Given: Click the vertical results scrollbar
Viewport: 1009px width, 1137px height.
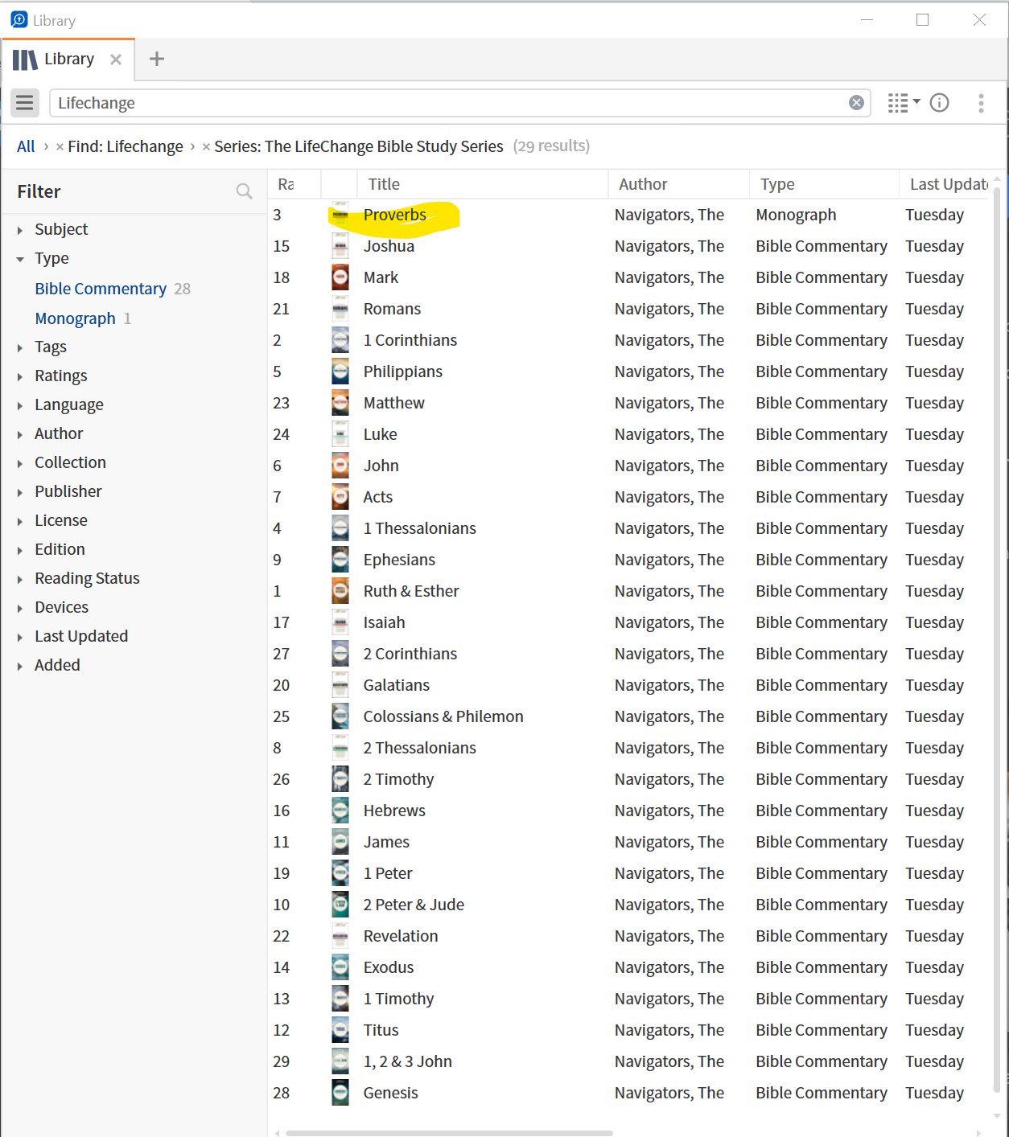Looking at the screenshot, I should point(997,639).
